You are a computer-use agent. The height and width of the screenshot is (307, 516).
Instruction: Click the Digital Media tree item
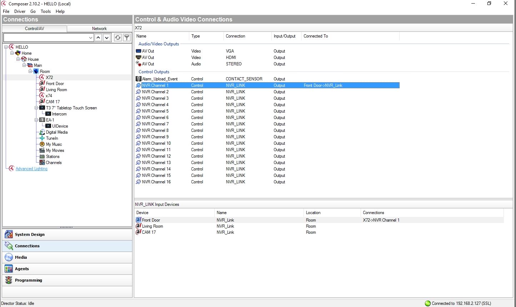click(56, 132)
